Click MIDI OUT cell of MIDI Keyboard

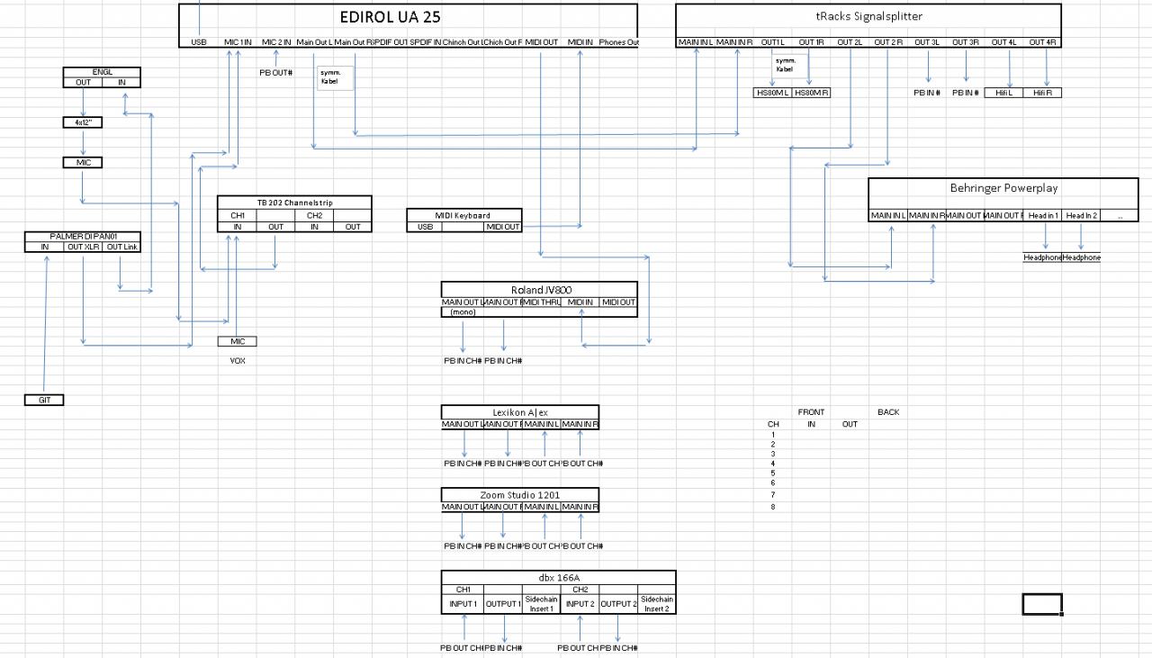coord(503,227)
